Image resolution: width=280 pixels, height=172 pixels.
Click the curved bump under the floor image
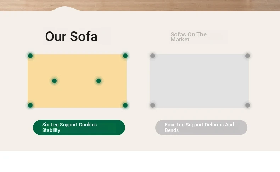tap(65, 9)
